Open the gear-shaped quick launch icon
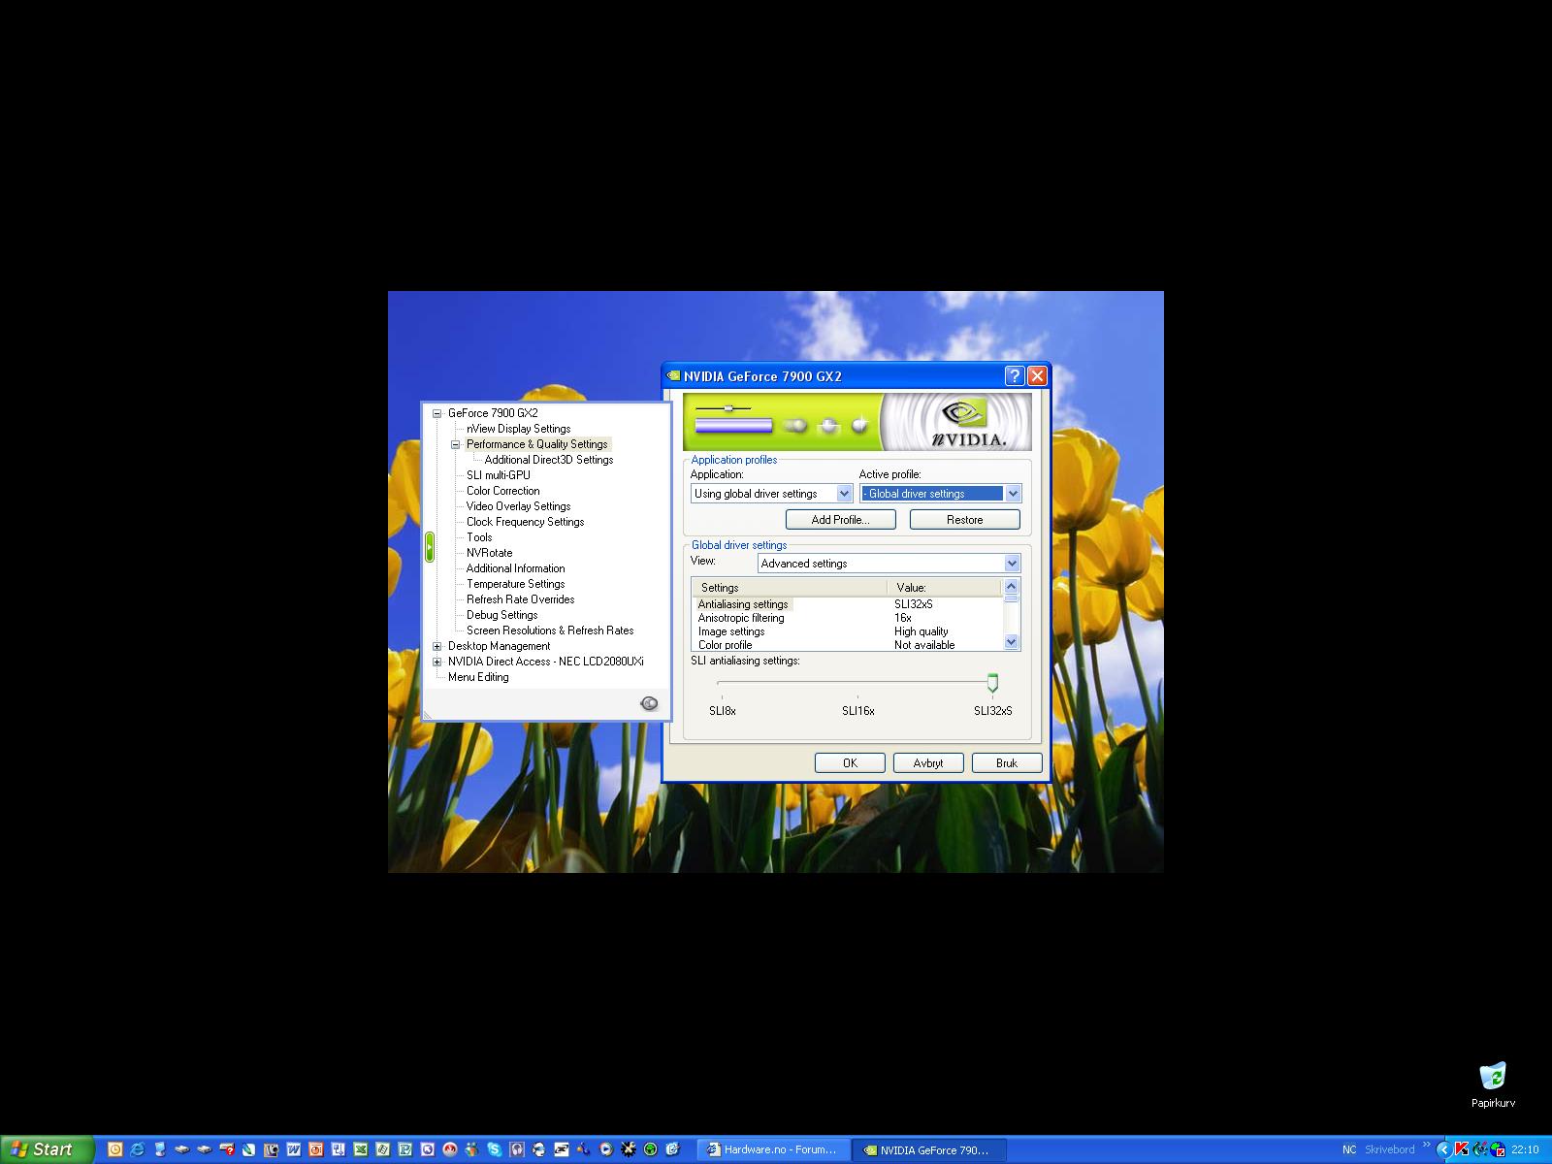The width and height of the screenshot is (1552, 1164). (x=628, y=1149)
